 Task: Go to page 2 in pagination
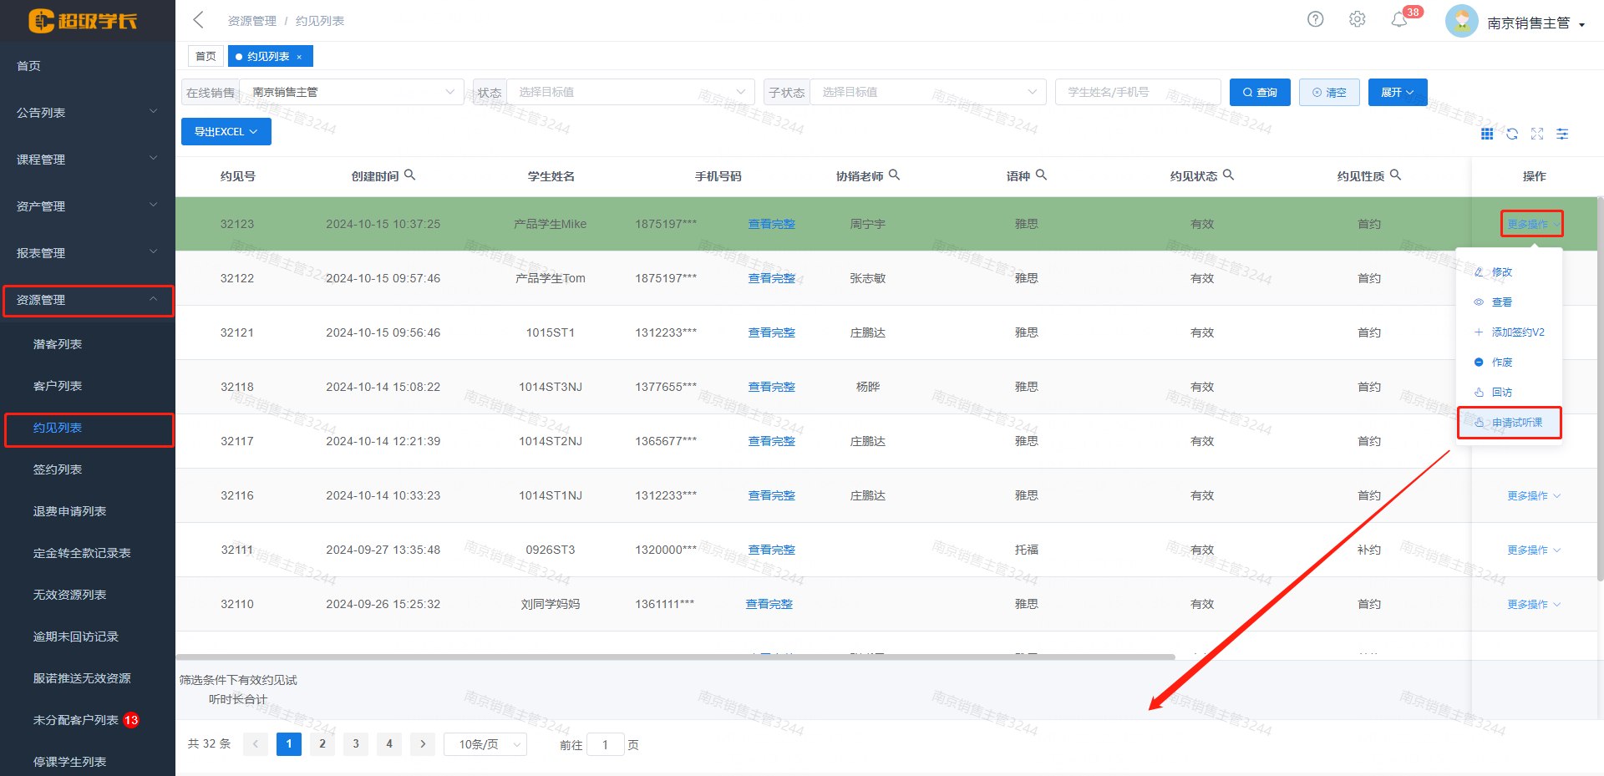pyautogui.click(x=322, y=743)
